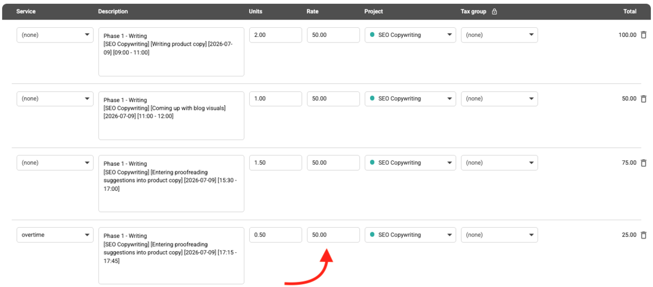Open Project dropdown in the 75.00 row
653x287 pixels.
[410, 163]
